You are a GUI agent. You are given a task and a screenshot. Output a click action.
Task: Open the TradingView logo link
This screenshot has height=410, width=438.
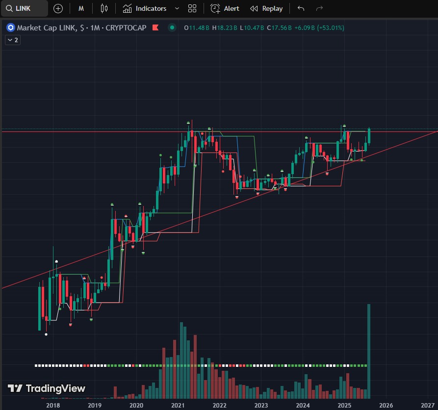(x=47, y=388)
